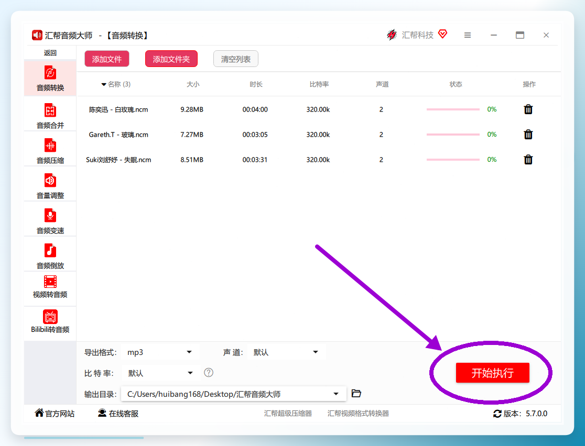This screenshot has height=446, width=585.
Task: Open the 音频倒放 sidebar tool
Action: pos(50,256)
